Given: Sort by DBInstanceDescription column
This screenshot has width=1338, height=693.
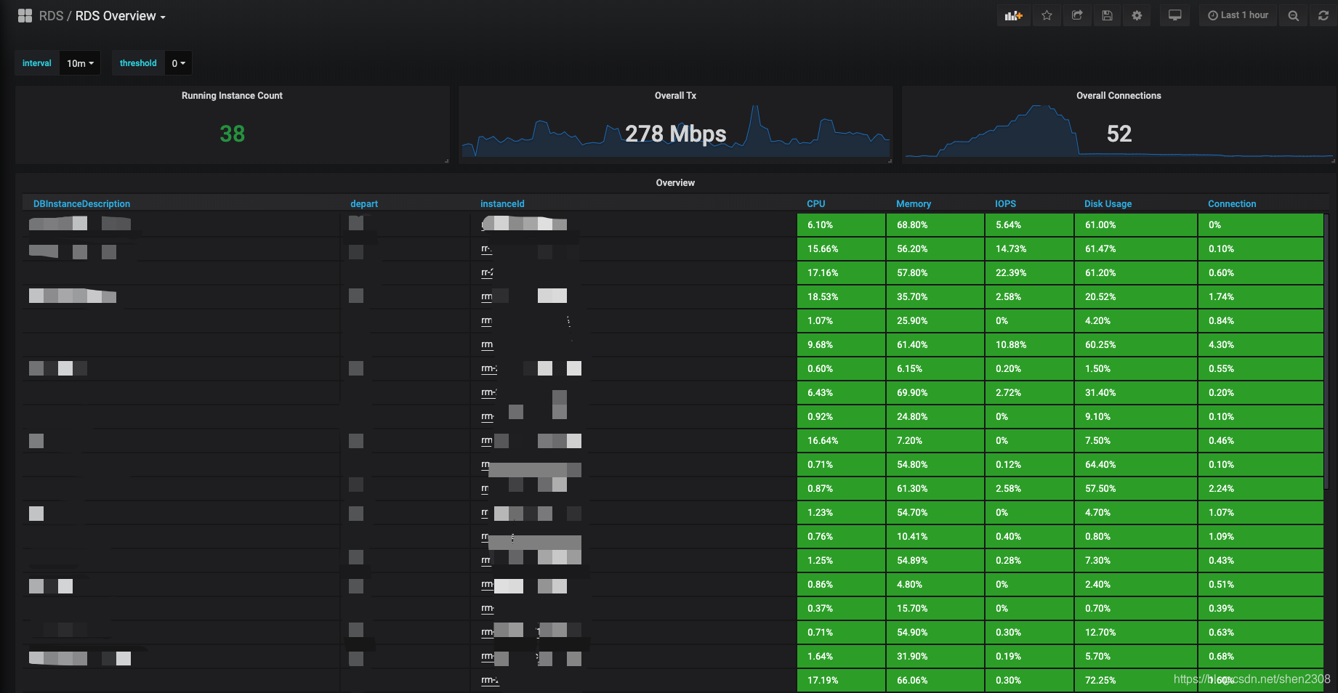Looking at the screenshot, I should click(81, 203).
